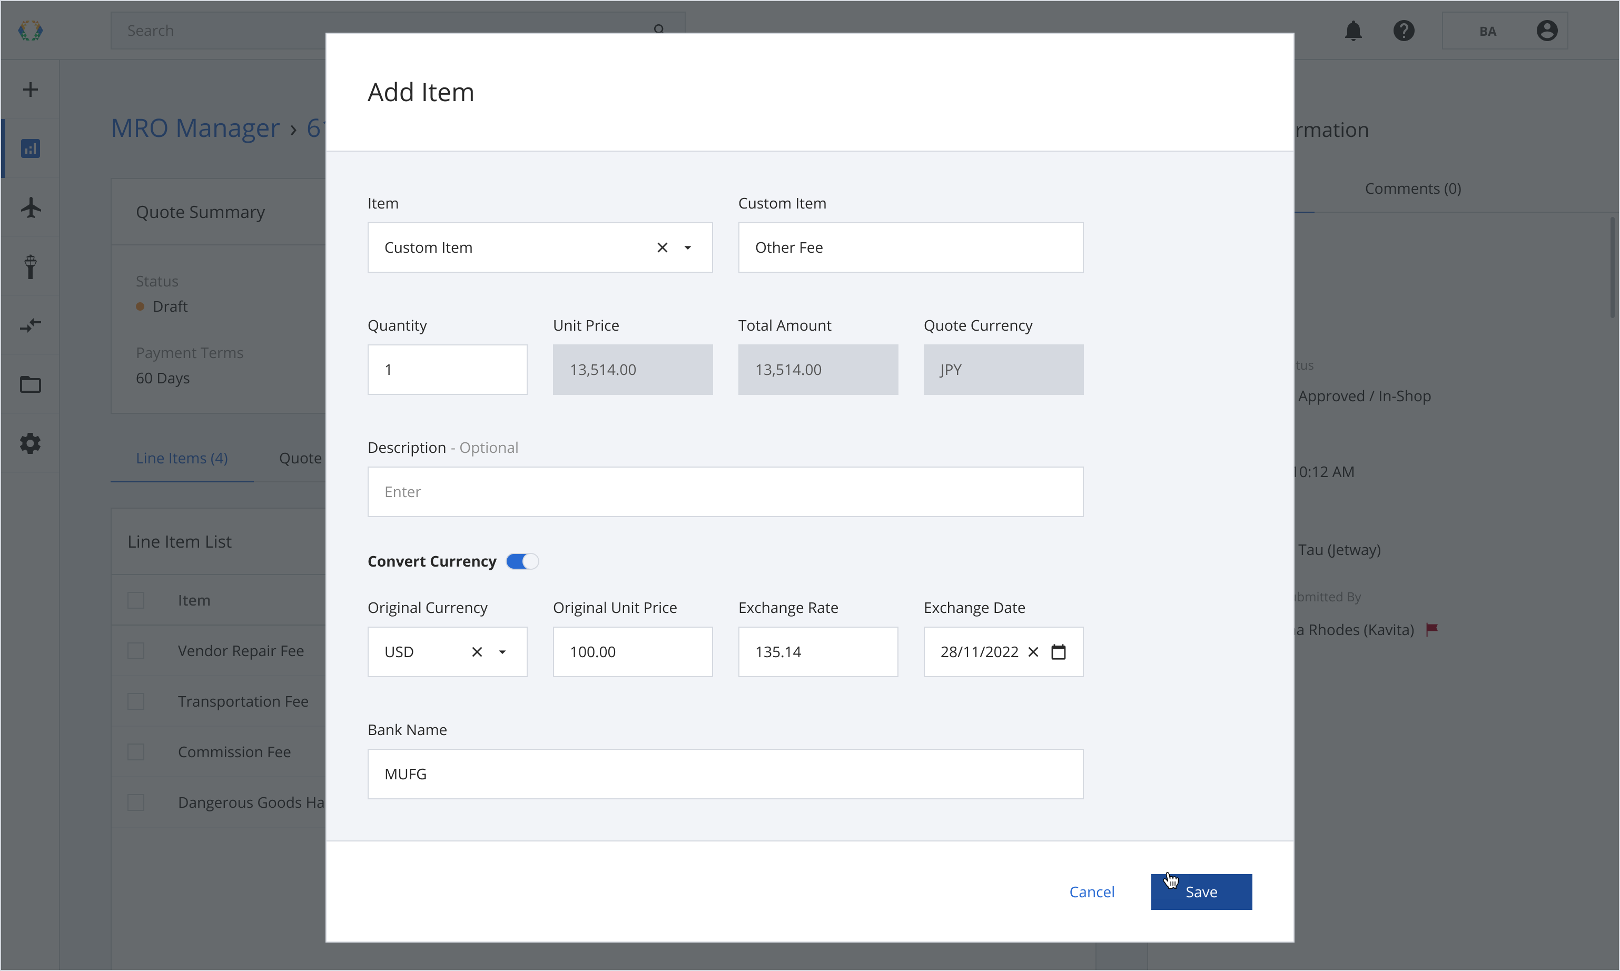The height and width of the screenshot is (971, 1620).
Task: Click the top Search box
Action: click(x=397, y=31)
